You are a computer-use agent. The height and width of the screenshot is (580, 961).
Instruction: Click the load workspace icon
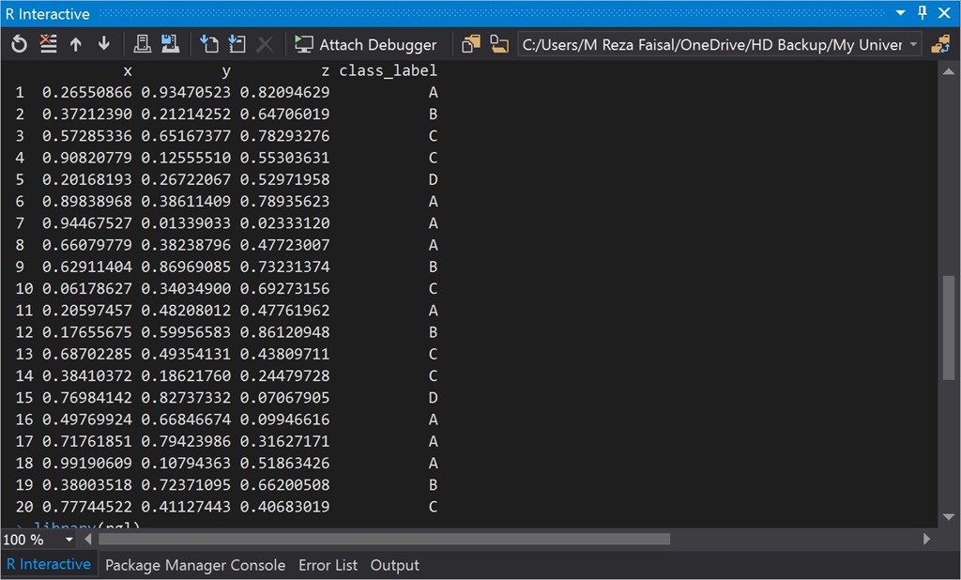tap(142, 44)
